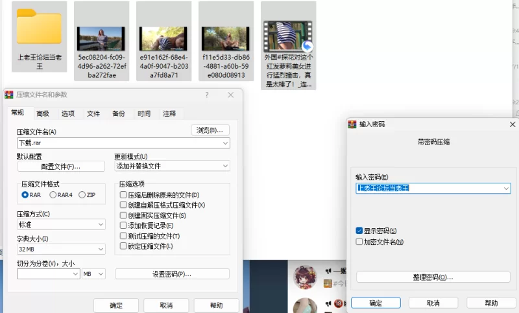Confirm password with 确定 in 输入密码 dialog
519x313 pixels.
[x=376, y=303]
